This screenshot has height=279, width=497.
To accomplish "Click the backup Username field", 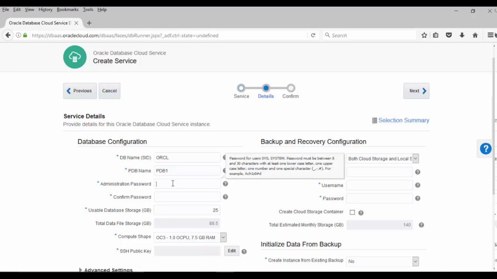I will tap(379, 185).
